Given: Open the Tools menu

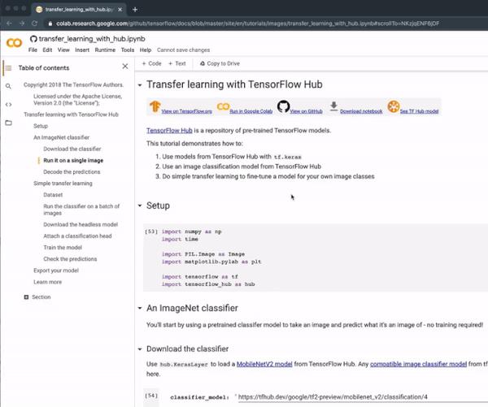Looking at the screenshot, I should [x=128, y=50].
